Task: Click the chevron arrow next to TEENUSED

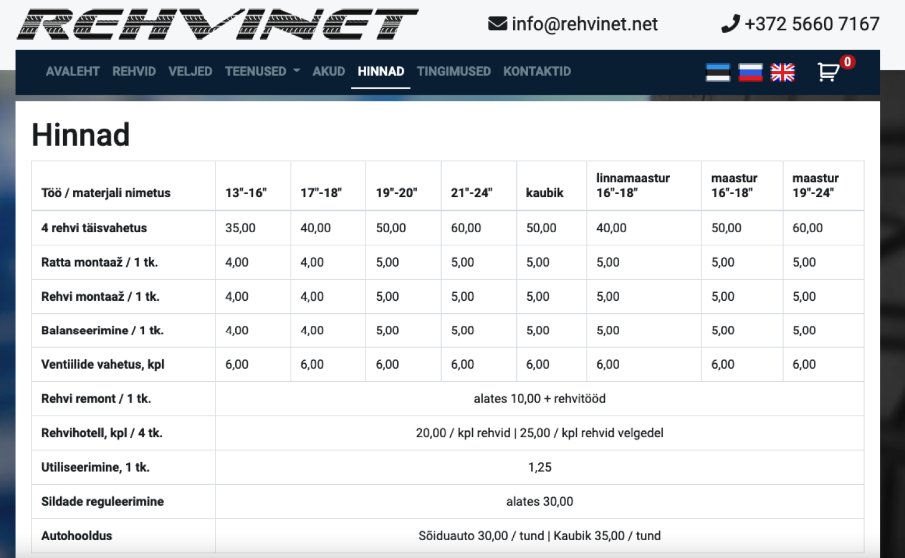Action: tap(296, 71)
